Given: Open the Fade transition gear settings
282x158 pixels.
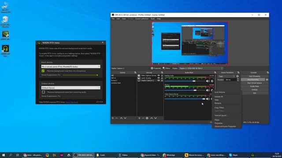Looking at the screenshot, I should 237,76.
